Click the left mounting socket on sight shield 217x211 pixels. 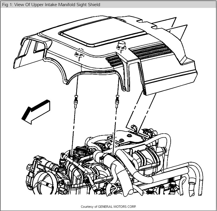(79, 54)
